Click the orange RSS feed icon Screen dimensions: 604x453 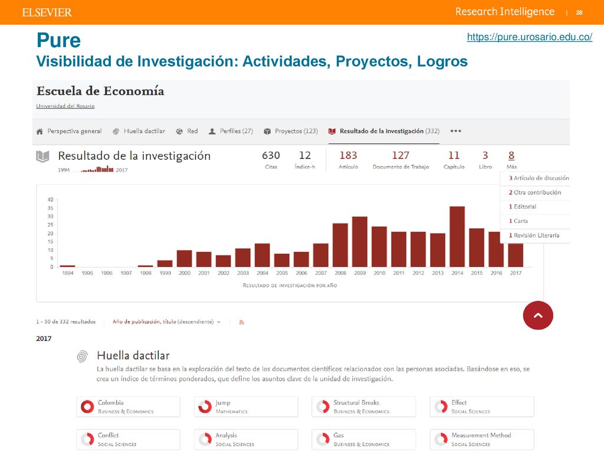pyautogui.click(x=241, y=322)
